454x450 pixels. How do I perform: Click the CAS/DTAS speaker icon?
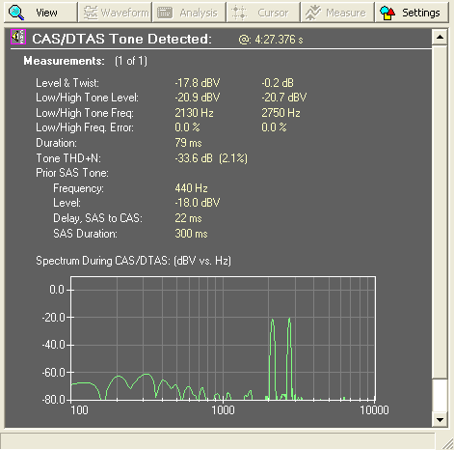18,37
